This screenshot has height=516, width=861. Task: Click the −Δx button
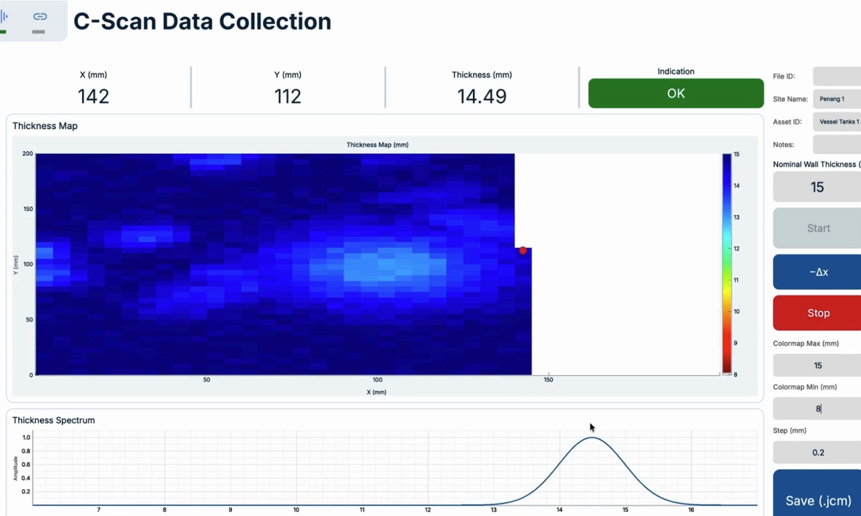pyautogui.click(x=818, y=272)
